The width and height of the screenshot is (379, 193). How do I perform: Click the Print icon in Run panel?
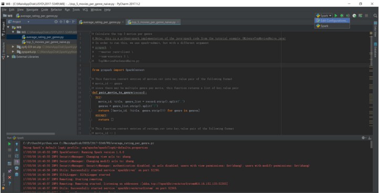pos(17,168)
